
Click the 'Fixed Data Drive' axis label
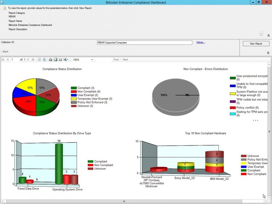point(28,189)
